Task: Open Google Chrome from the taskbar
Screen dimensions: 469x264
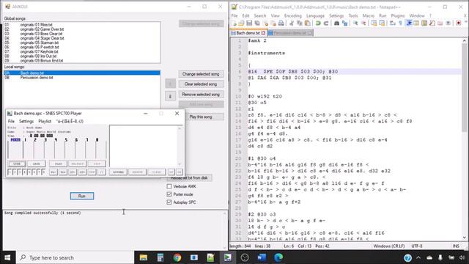Action: (x=177, y=257)
